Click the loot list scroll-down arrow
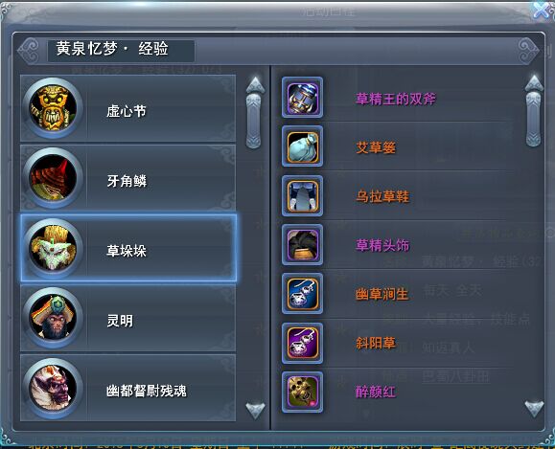The width and height of the screenshot is (555, 449). (x=534, y=409)
